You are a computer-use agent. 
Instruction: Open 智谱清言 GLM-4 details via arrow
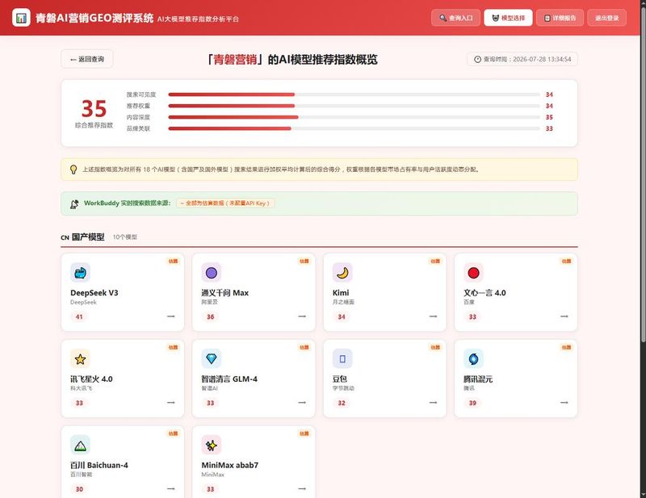click(302, 403)
